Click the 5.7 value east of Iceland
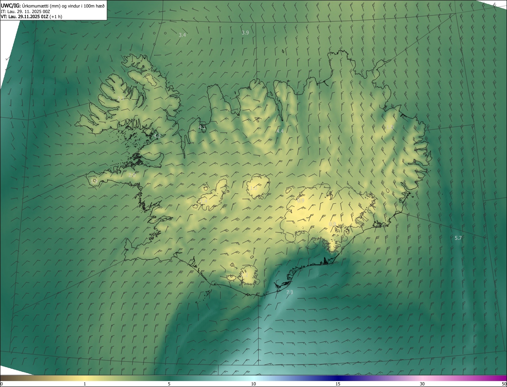Image resolution: width=507 pixels, height=387 pixels. (458, 238)
